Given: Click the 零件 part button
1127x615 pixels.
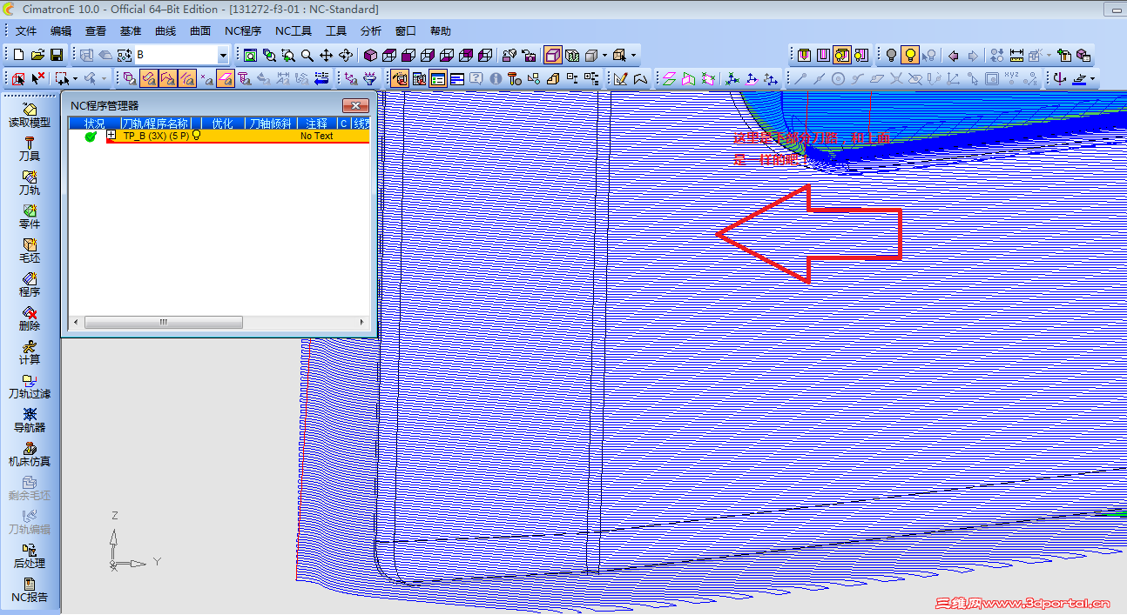Looking at the screenshot, I should pos(30,217).
